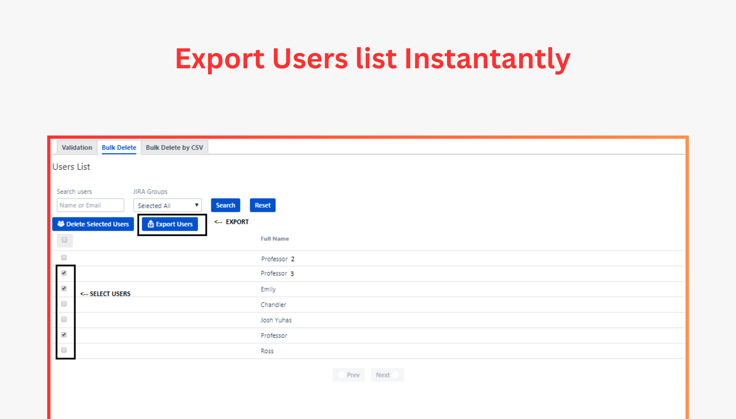
Task: Click the Name or Email search field
Action: pos(90,205)
